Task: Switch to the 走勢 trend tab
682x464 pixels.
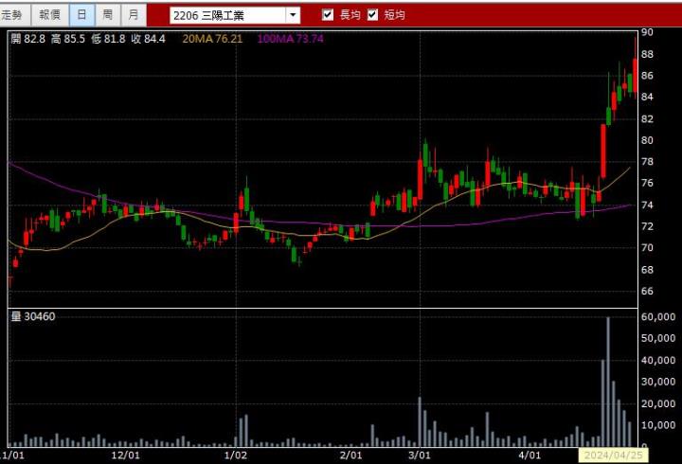Action: click(x=14, y=14)
